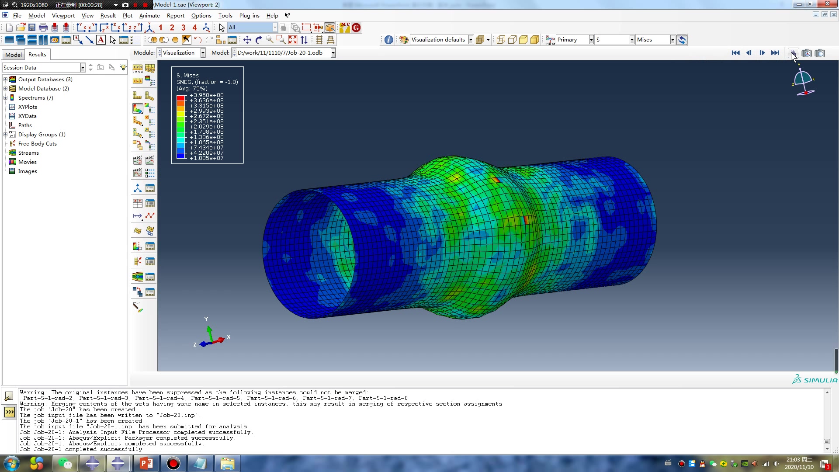Switch to the Model tab
The width and height of the screenshot is (839, 472).
(x=13, y=55)
